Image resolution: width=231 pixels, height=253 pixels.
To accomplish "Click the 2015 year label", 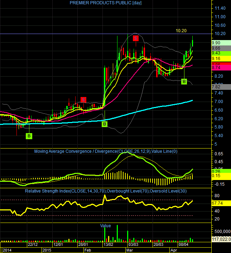I will coord(47,250).
